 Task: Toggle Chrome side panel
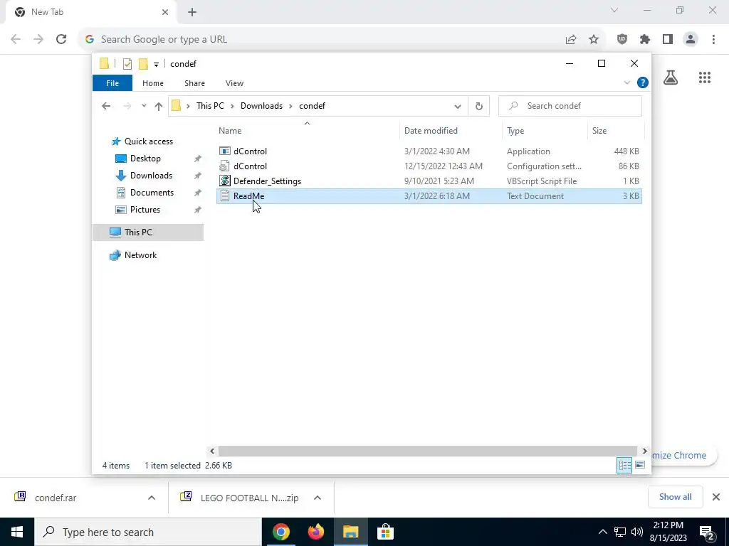pos(668,40)
